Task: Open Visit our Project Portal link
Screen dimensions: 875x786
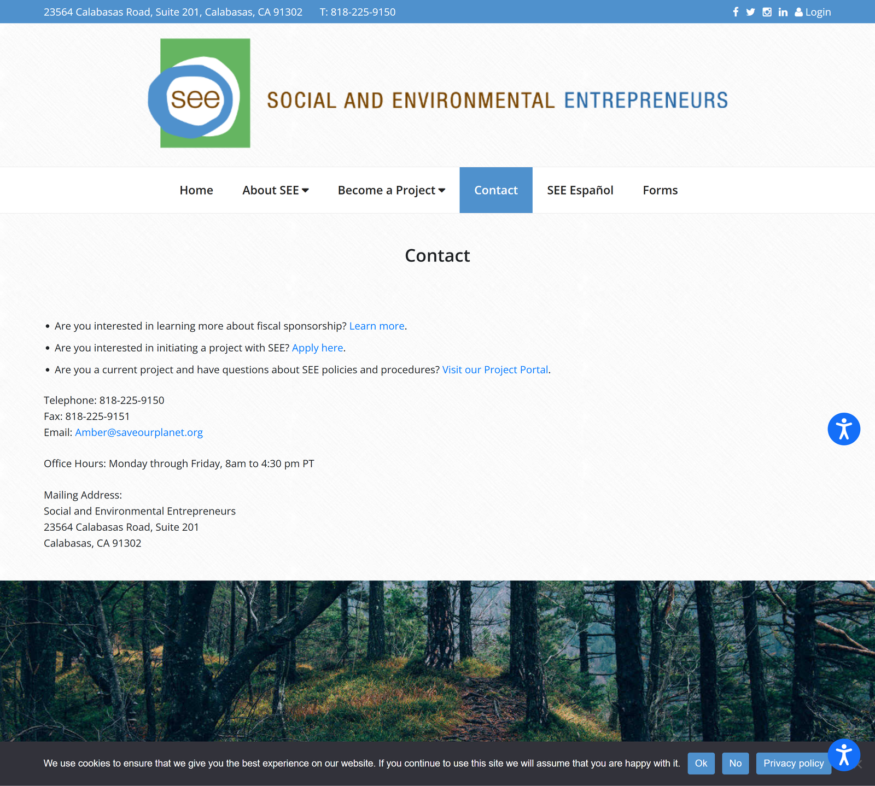Action: pos(495,370)
